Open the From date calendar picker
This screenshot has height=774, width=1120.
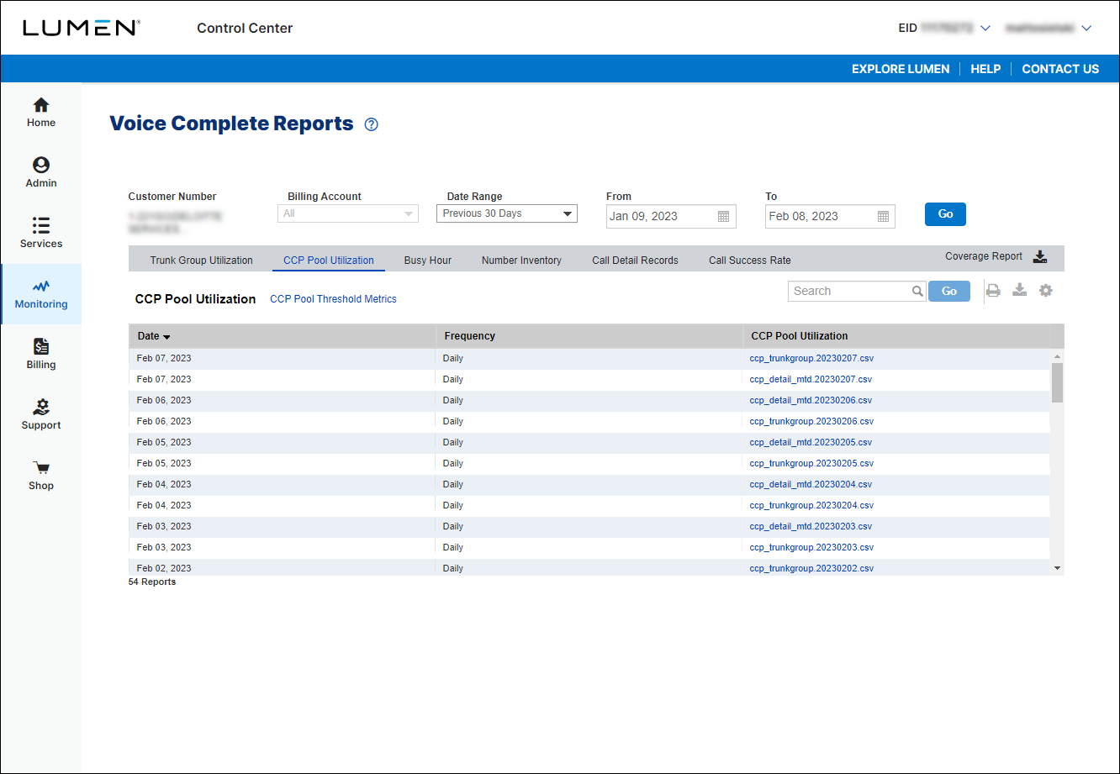(723, 217)
